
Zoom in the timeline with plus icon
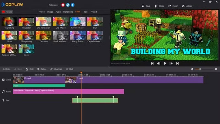[x=216, y=69]
